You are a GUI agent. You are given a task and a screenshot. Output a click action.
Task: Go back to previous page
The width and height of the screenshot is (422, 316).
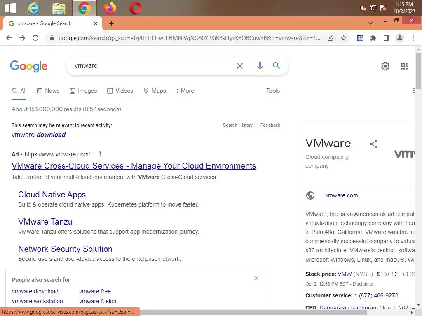pos(9,38)
